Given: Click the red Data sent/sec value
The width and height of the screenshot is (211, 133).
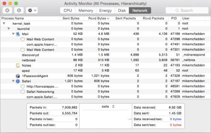Looking at the screenshot, I should click(176, 125).
